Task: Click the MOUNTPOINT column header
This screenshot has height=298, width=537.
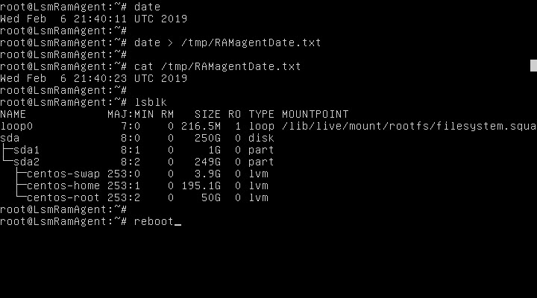Action: coord(315,114)
